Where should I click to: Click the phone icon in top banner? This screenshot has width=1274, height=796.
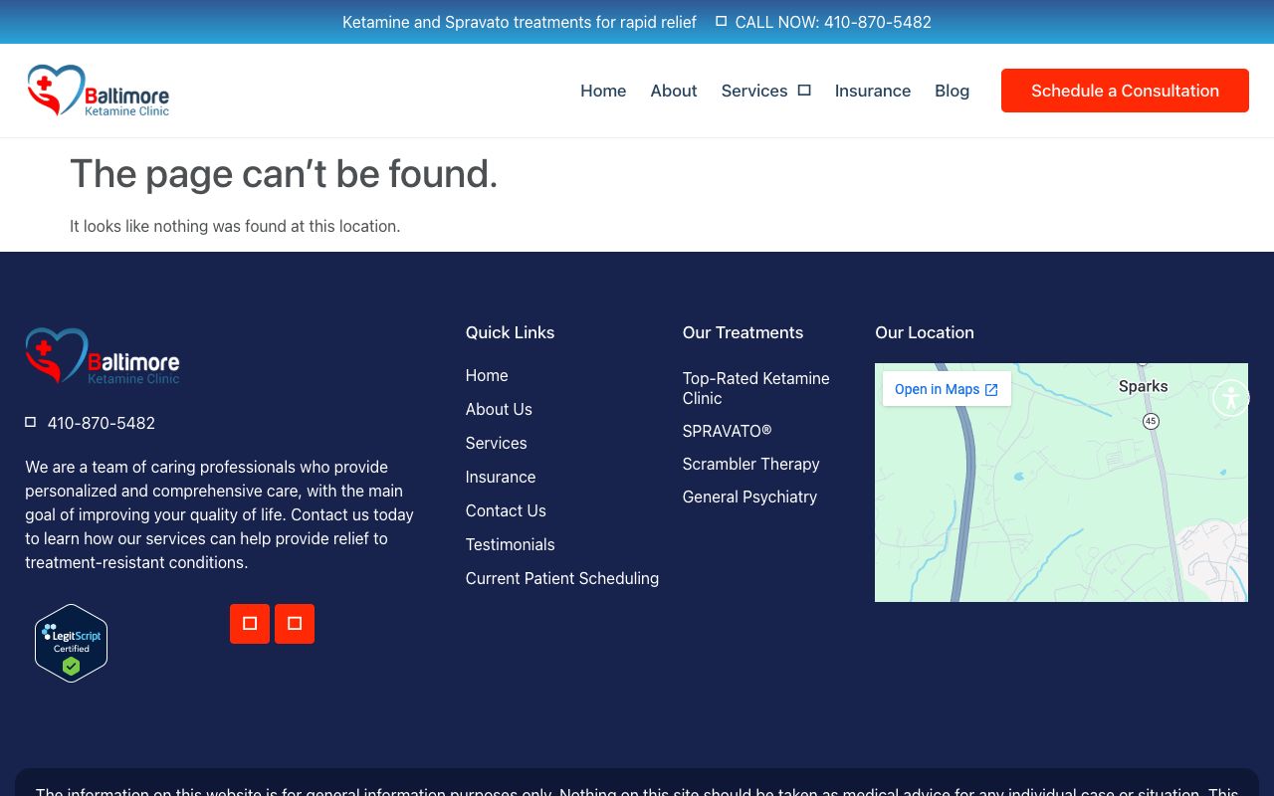pos(721,21)
